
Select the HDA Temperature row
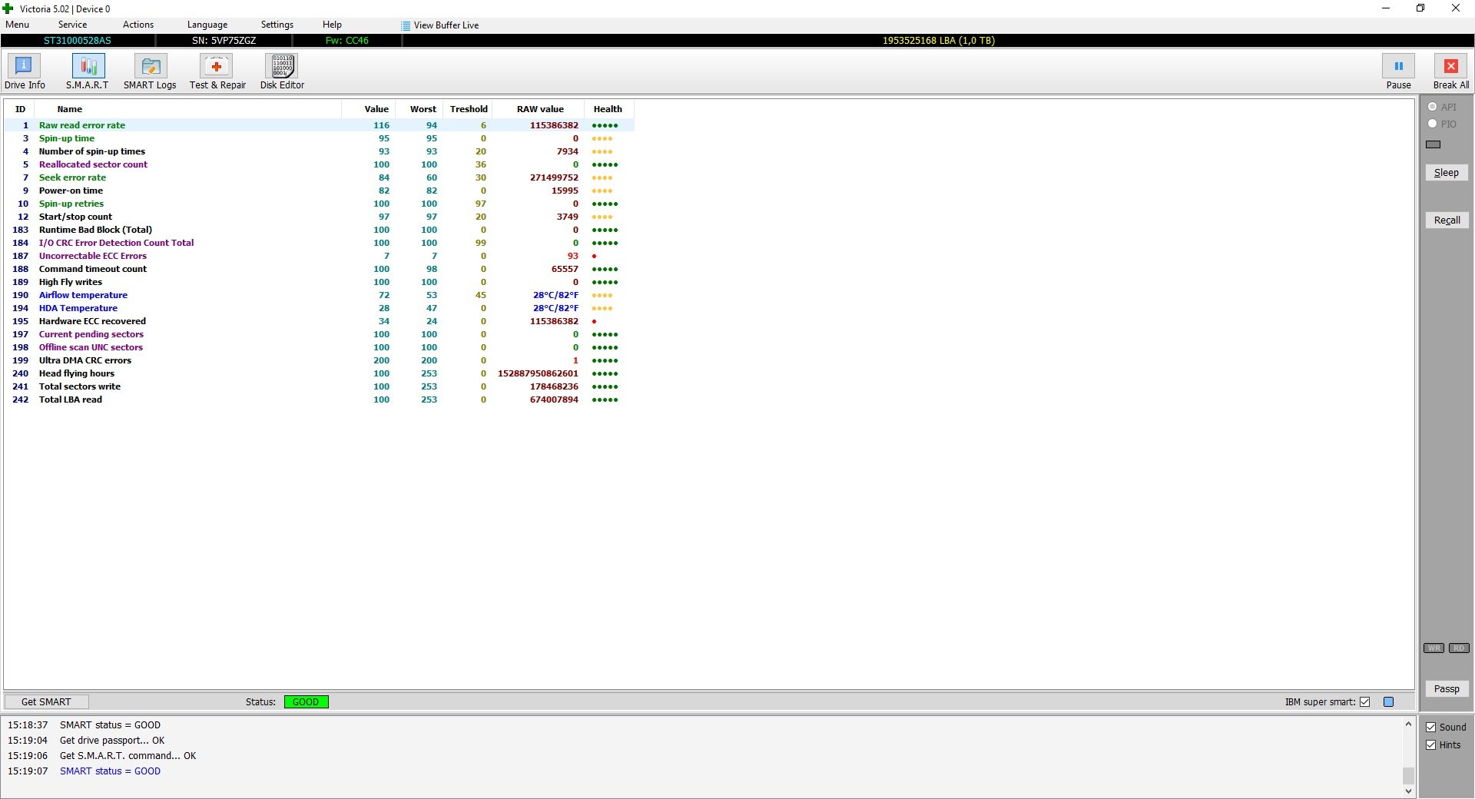coord(320,308)
